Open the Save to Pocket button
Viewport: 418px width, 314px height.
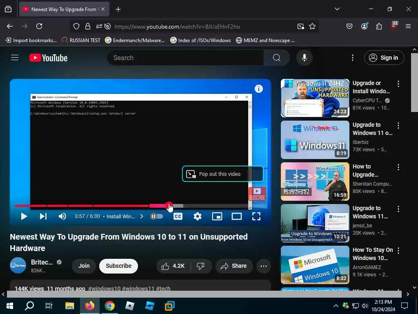tap(349, 26)
